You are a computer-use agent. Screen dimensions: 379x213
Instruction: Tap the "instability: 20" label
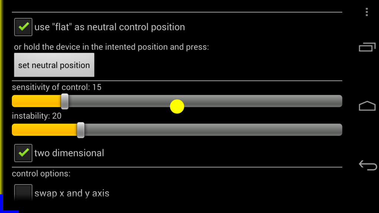(37, 116)
